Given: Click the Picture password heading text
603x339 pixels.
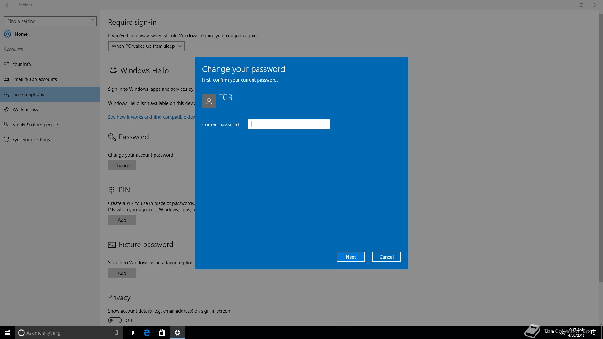Looking at the screenshot, I should pyautogui.click(x=146, y=245).
